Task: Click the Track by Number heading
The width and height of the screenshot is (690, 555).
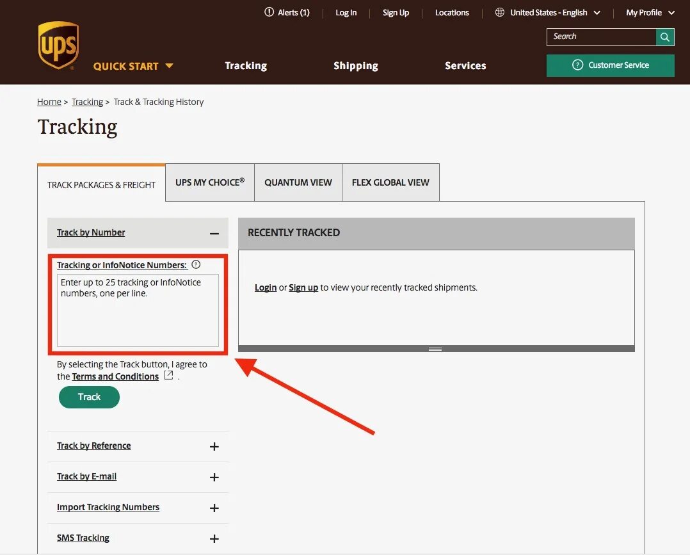Action: click(91, 232)
